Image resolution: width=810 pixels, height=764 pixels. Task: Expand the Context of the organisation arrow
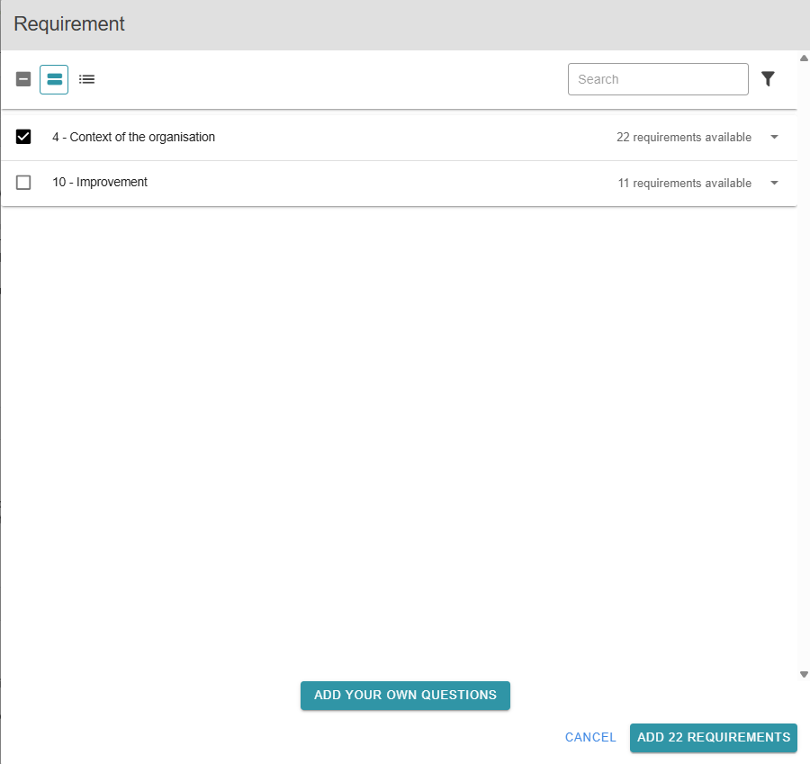point(774,138)
